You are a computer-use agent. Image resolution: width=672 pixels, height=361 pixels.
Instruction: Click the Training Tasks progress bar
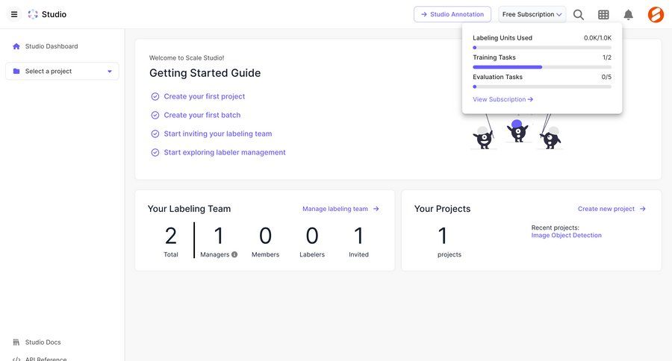pos(542,67)
